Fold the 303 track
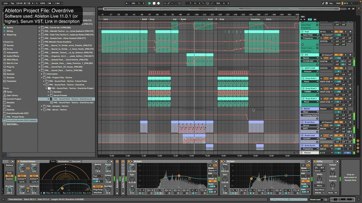 pos(302,55)
